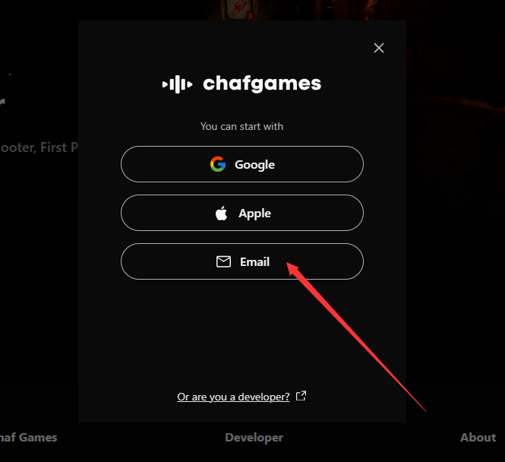Open the 'Or are you a developer?' link
This screenshot has width=505, height=462.
point(233,397)
